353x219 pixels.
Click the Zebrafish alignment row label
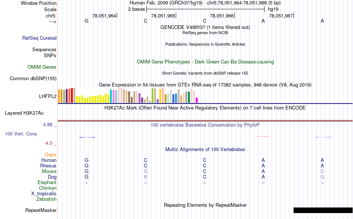(x=46, y=199)
